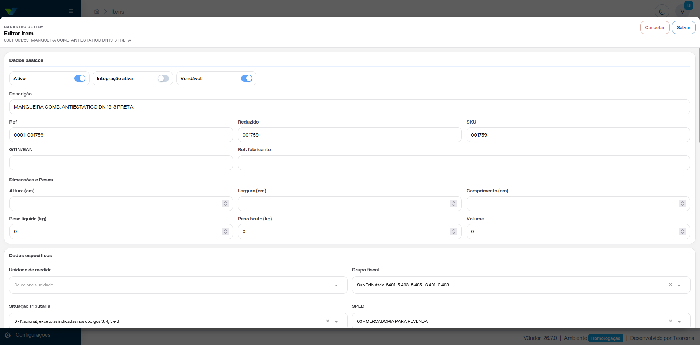Use the Largura spinner arrows
Screen dimensions: 700x345
pos(454,204)
